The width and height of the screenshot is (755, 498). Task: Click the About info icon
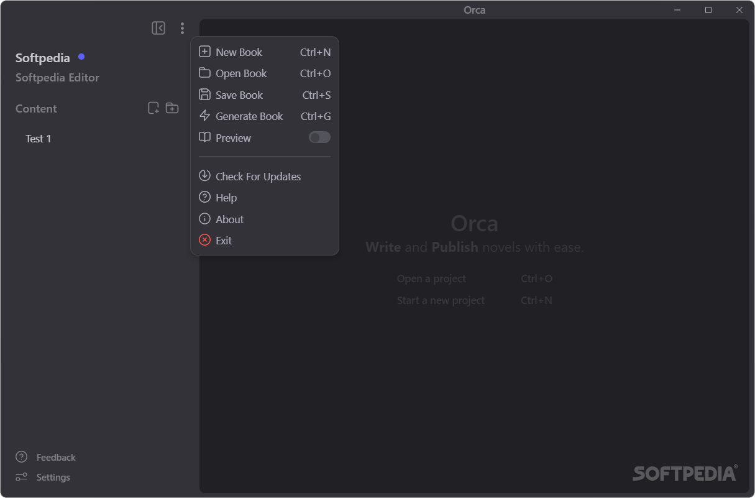pos(204,219)
